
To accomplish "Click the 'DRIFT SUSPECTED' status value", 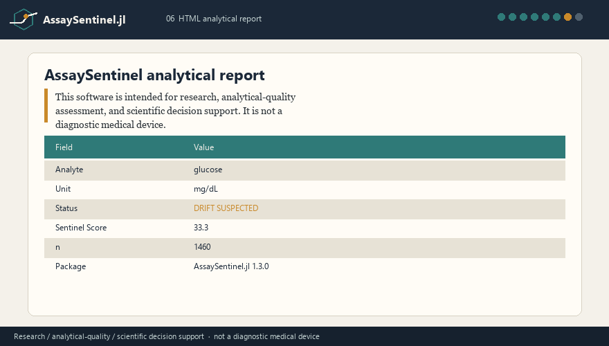I will point(226,208).
